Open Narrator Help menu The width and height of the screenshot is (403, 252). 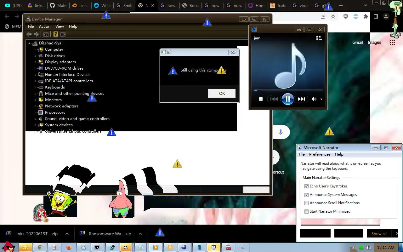pos(339,154)
